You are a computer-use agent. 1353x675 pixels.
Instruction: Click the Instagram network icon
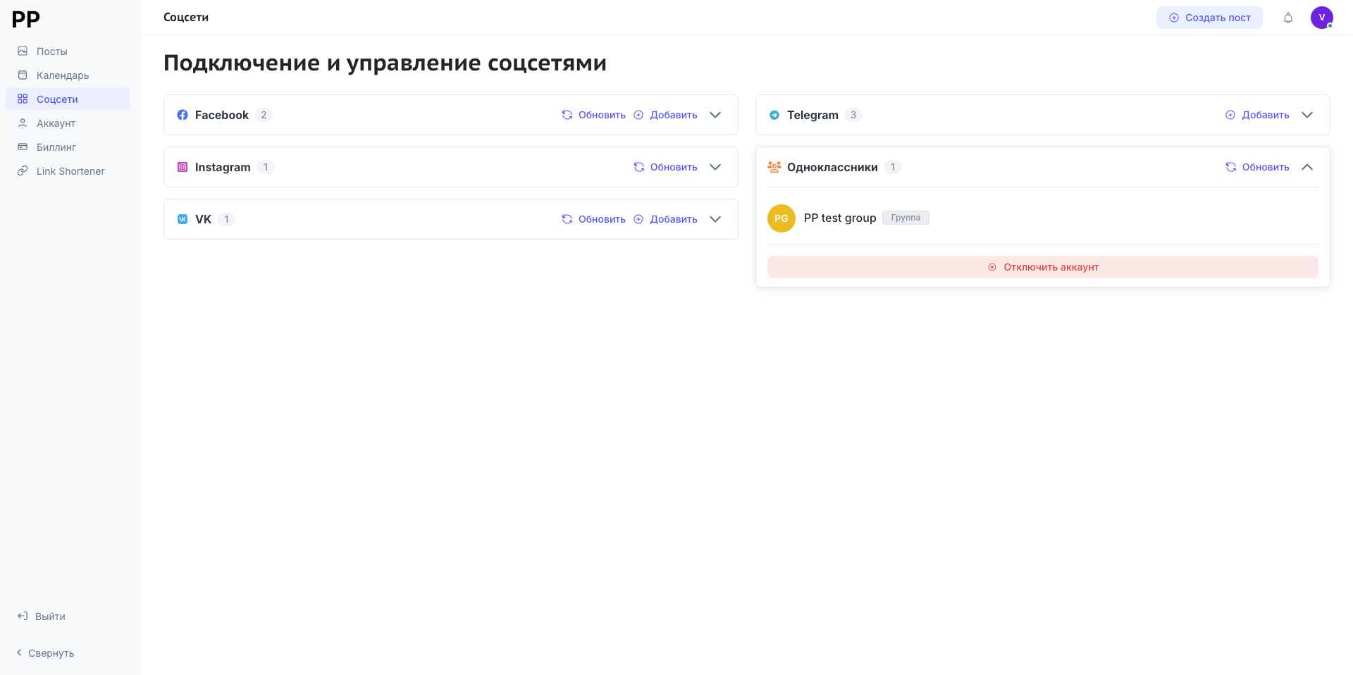[x=183, y=167]
